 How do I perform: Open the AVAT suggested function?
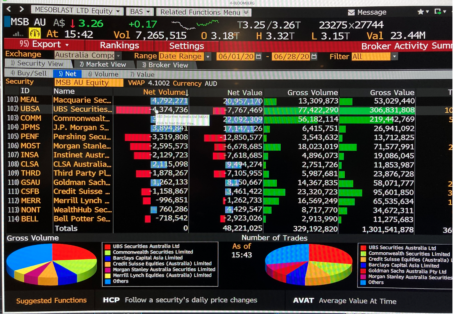pyautogui.click(x=345, y=301)
